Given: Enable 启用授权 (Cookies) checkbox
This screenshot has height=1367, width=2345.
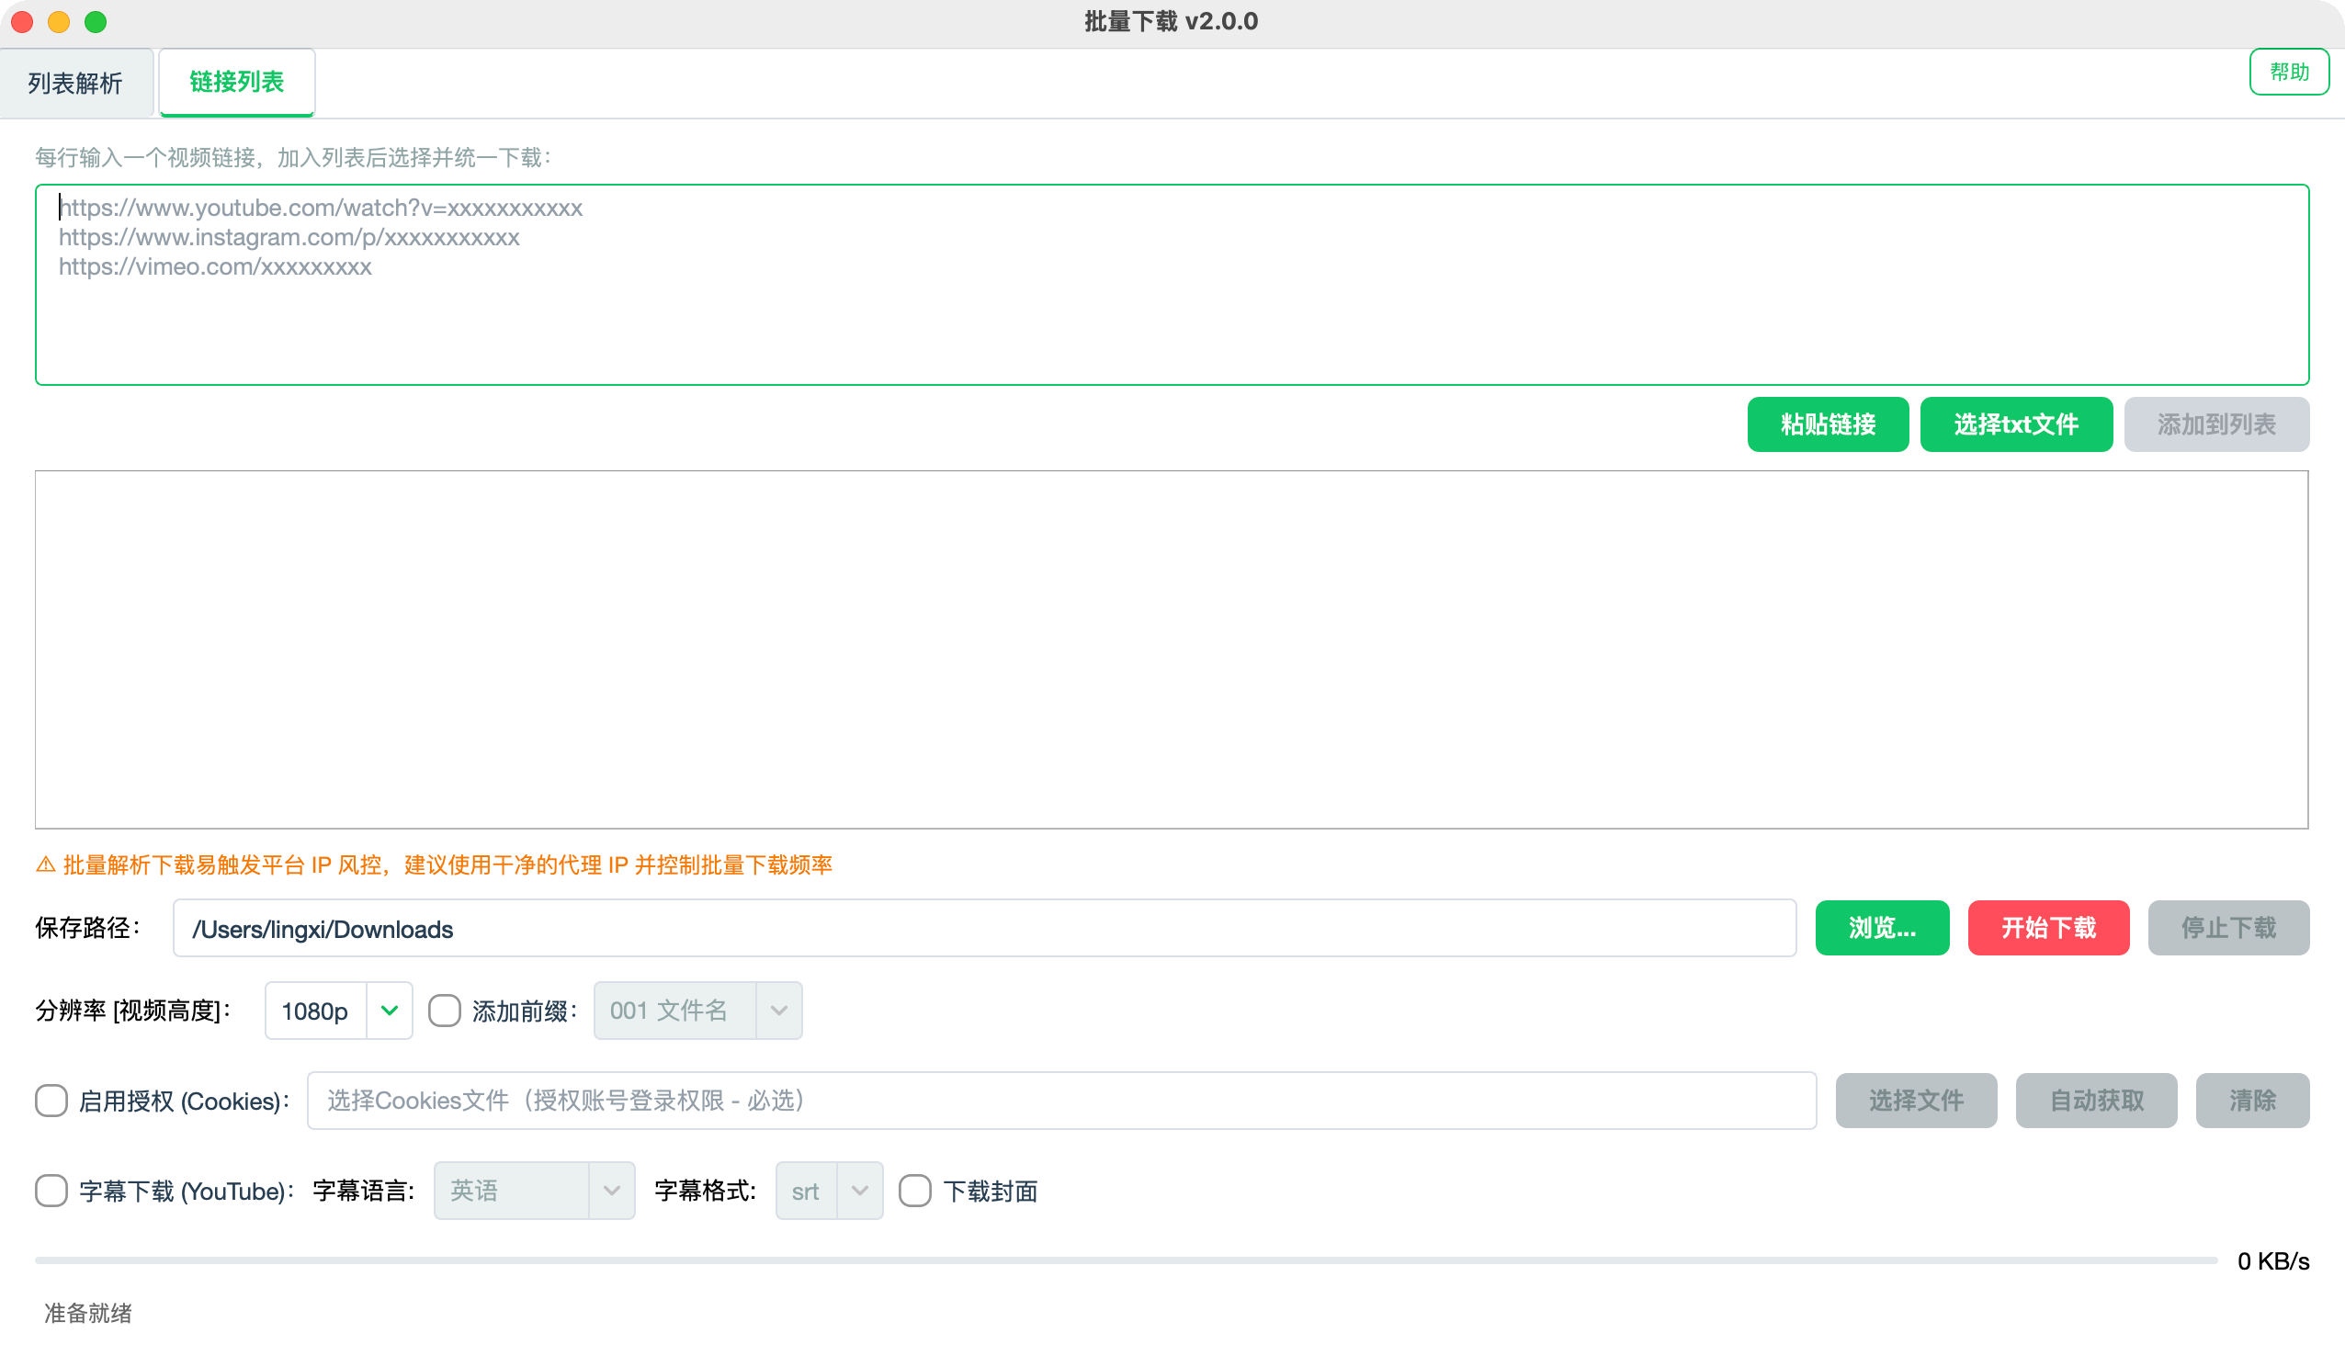Looking at the screenshot, I should click(51, 1101).
